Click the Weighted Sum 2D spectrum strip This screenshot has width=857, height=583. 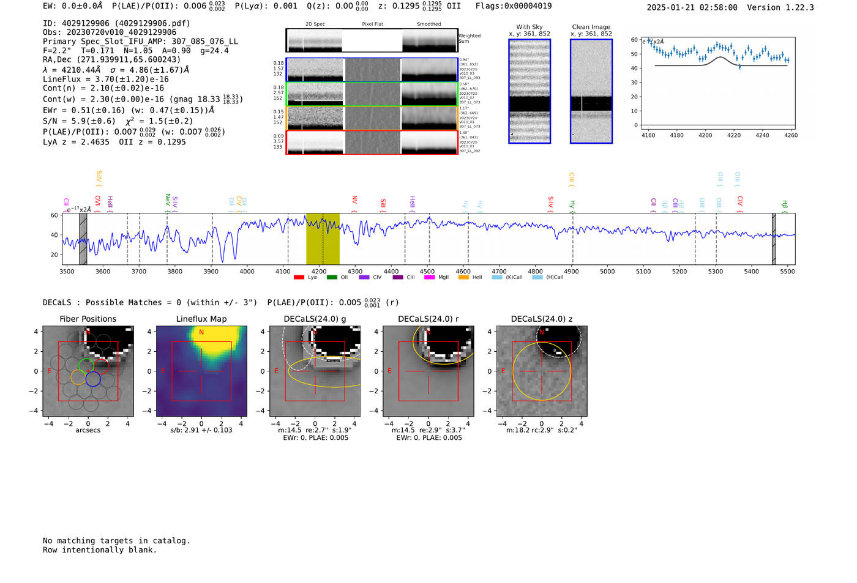(x=372, y=40)
